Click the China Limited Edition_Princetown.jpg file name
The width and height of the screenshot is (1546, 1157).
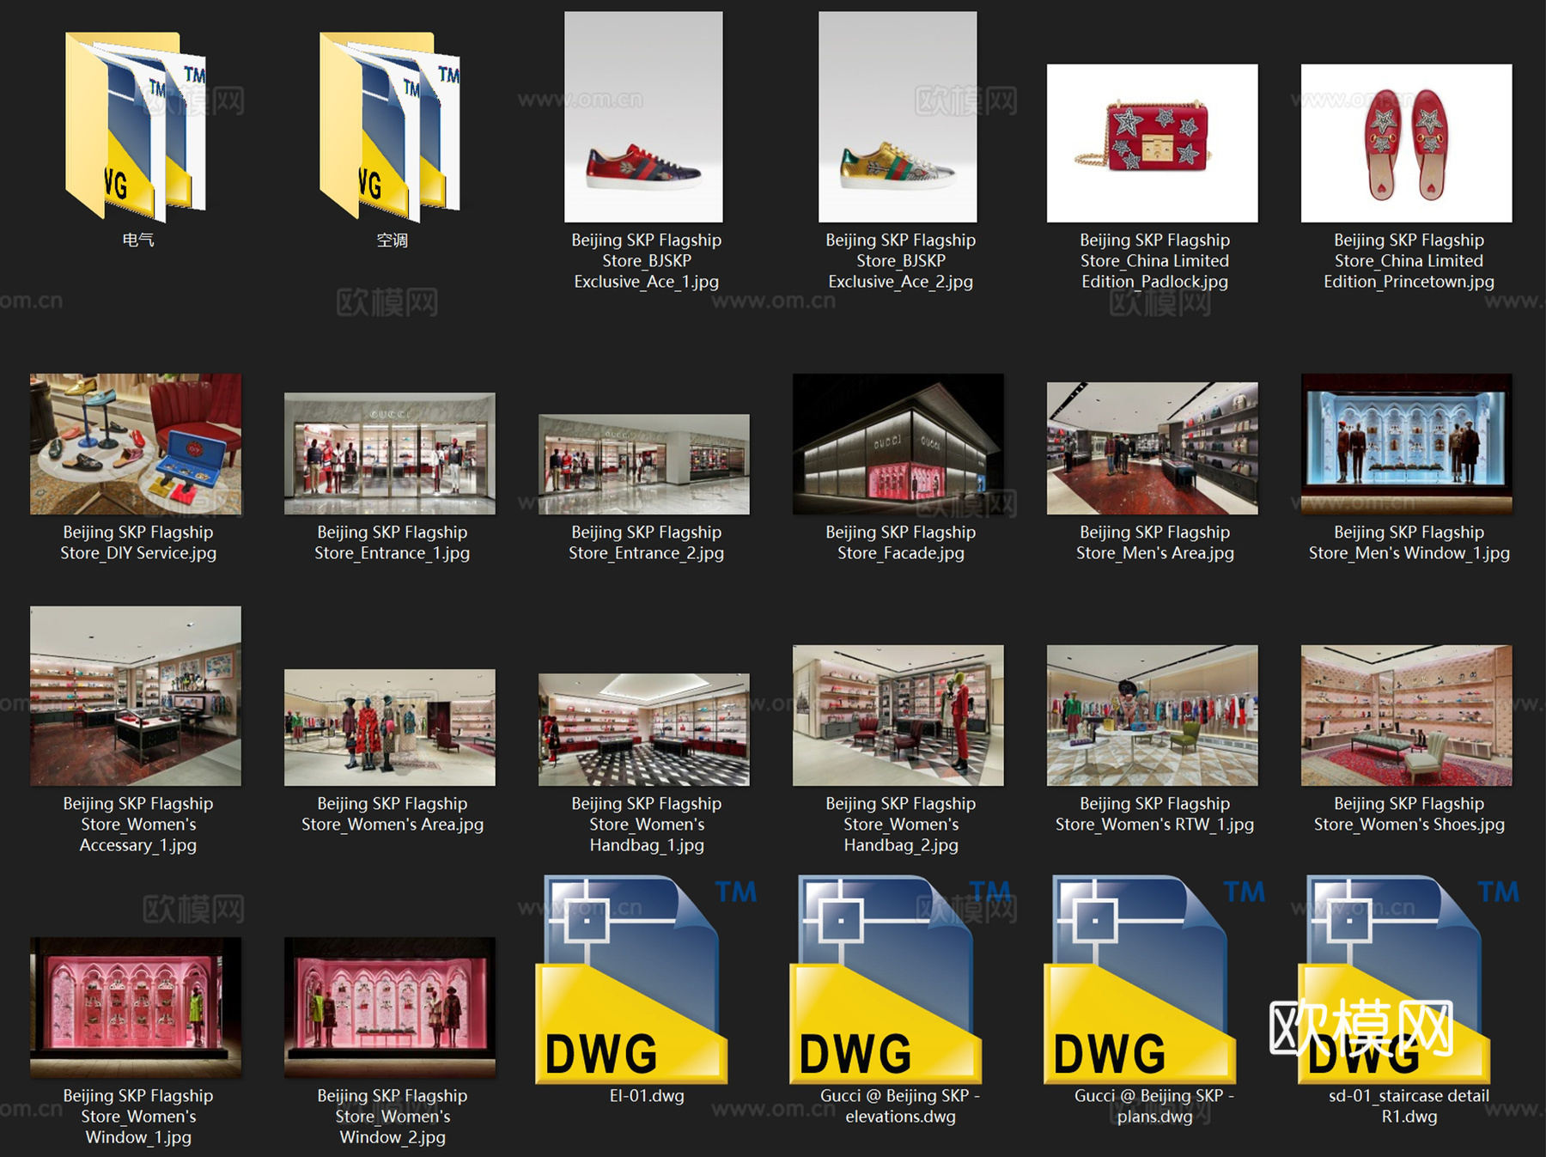click(1409, 261)
